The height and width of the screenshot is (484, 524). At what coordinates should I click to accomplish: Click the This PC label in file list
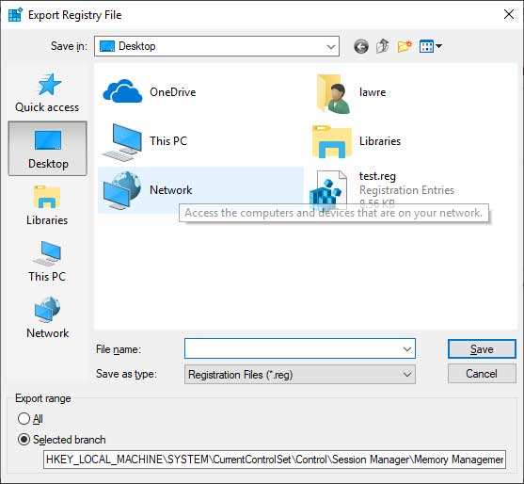(168, 141)
